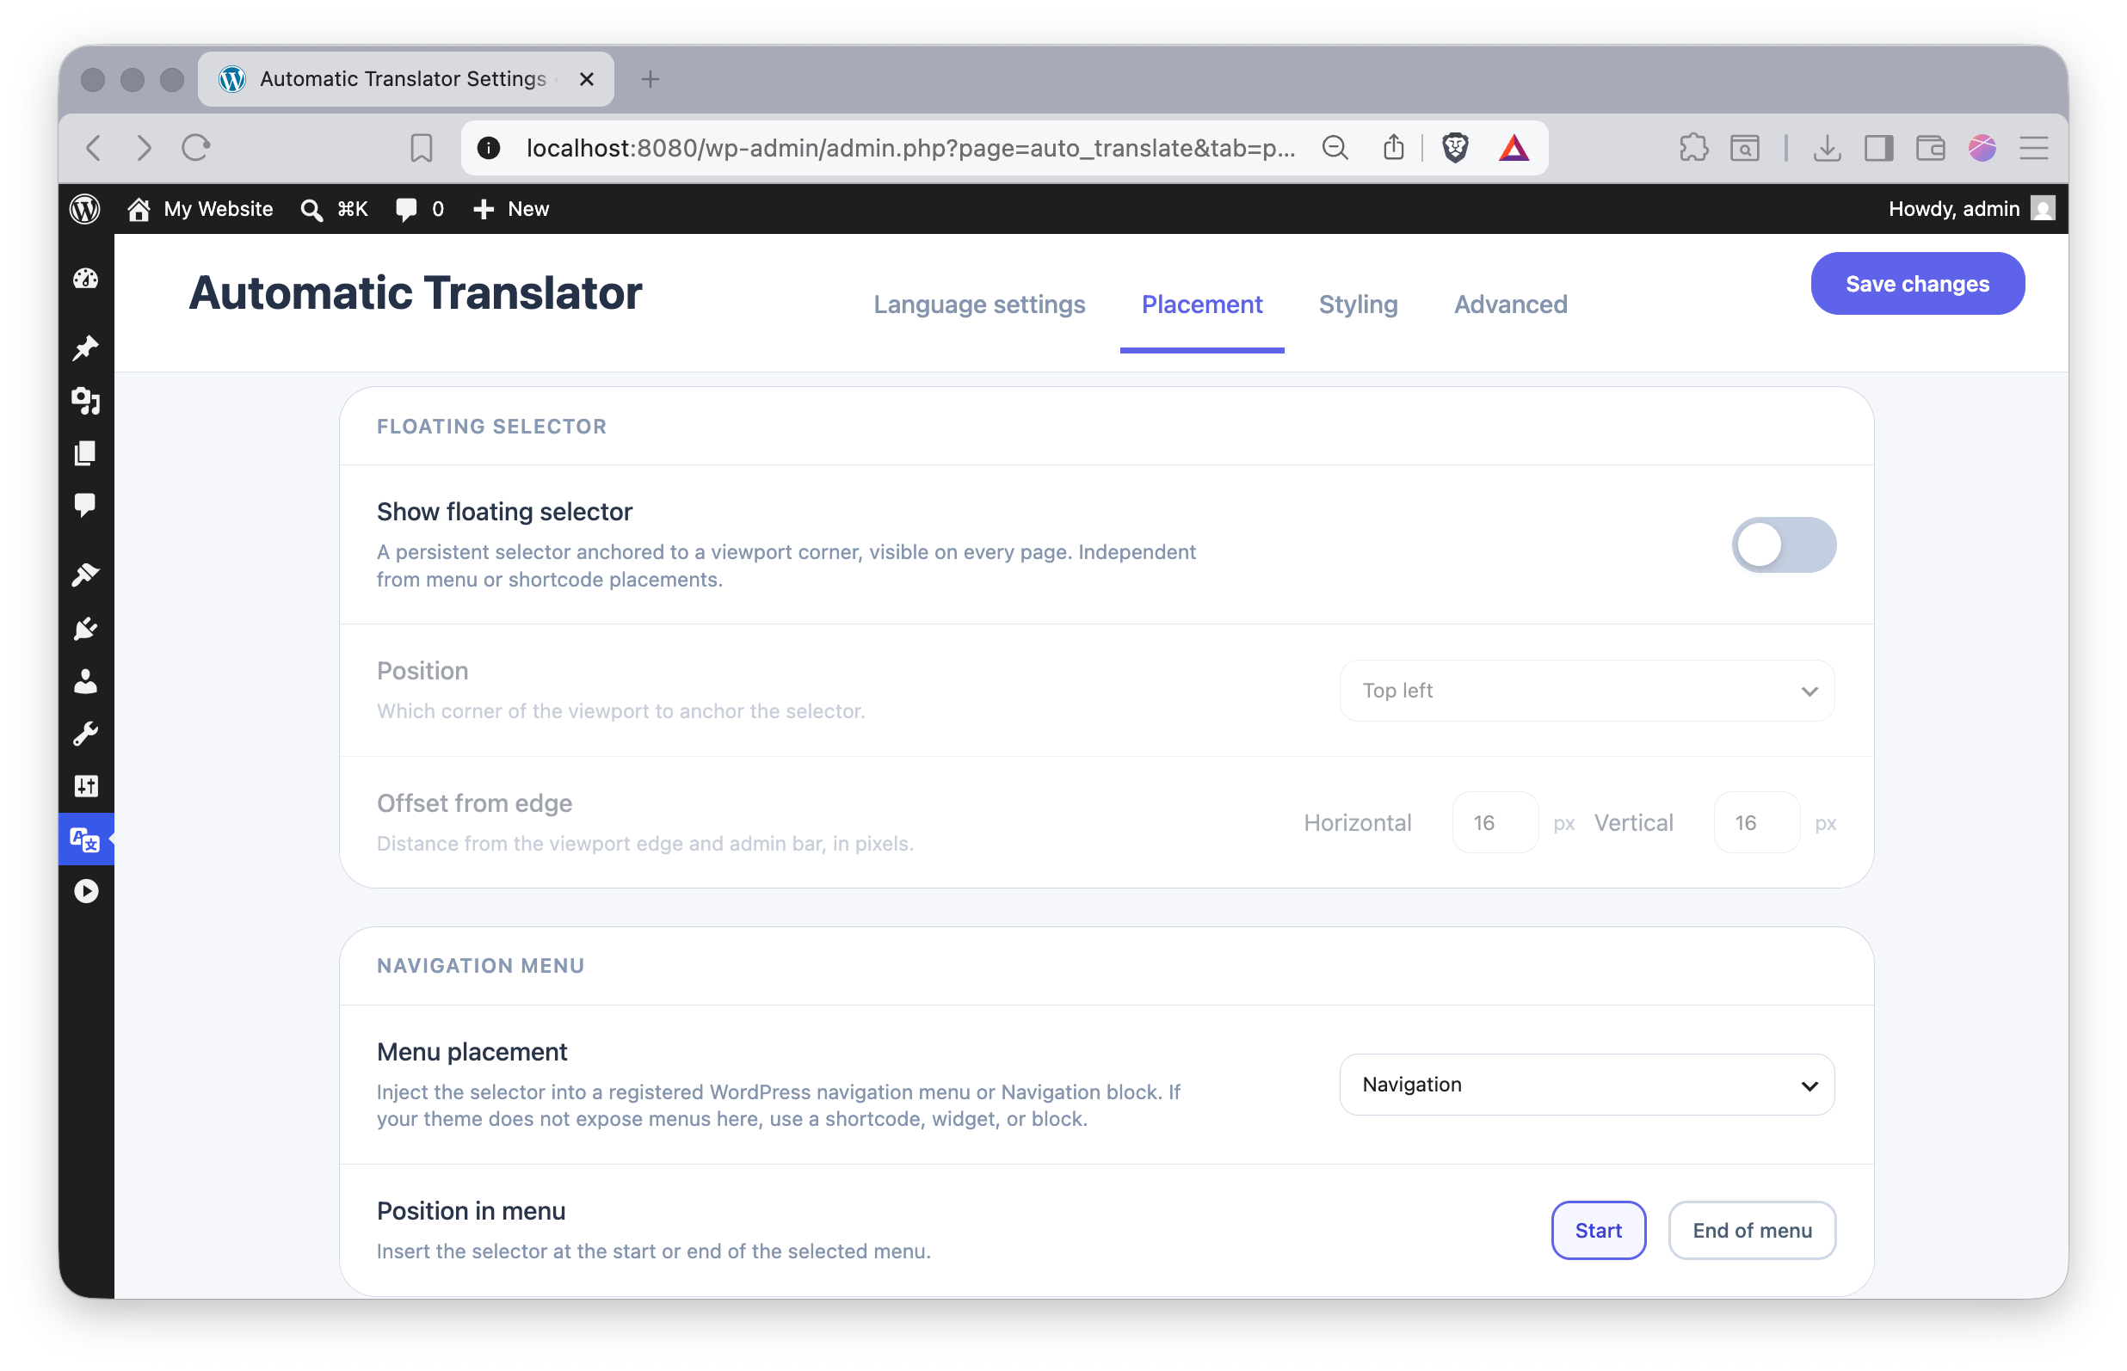Open a new browser tab
Viewport: 2127px width, 1371px height.
650,79
